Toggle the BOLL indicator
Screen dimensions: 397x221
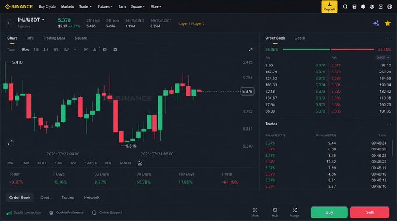click(x=42, y=163)
